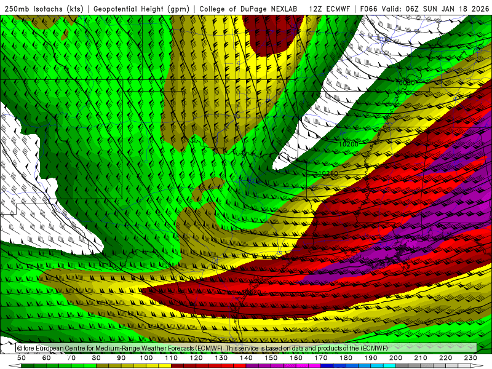The width and height of the screenshot is (492, 369).
Task: Click the 110 knots colorbar label
Action: [x=172, y=358]
